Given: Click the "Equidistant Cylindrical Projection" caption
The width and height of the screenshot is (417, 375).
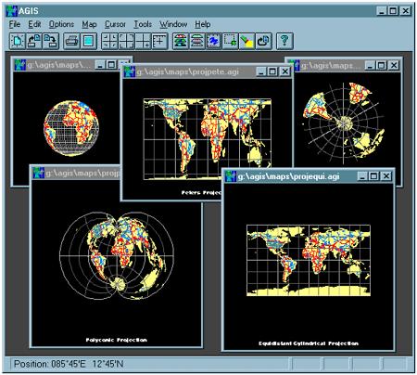Looking at the screenshot, I should click(309, 343).
